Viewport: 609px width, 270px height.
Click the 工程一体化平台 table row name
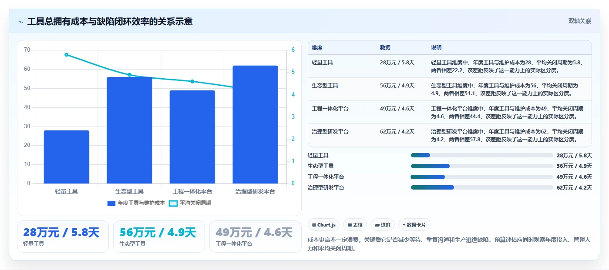click(330, 109)
